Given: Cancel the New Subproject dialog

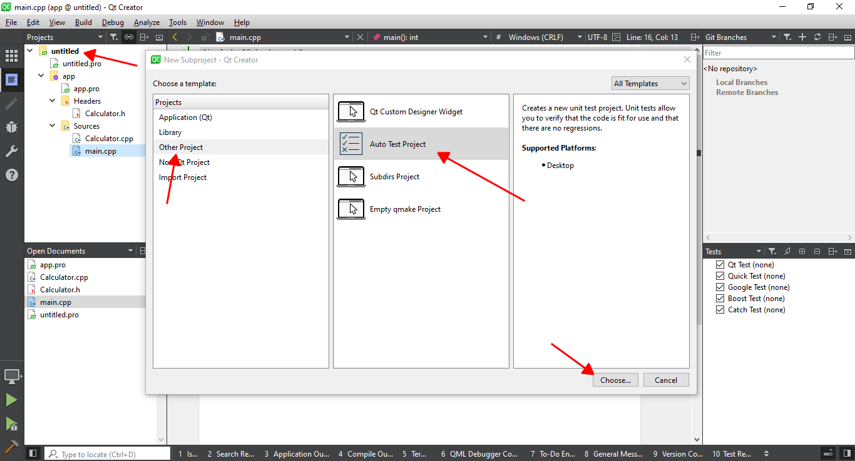Looking at the screenshot, I should [x=666, y=380].
